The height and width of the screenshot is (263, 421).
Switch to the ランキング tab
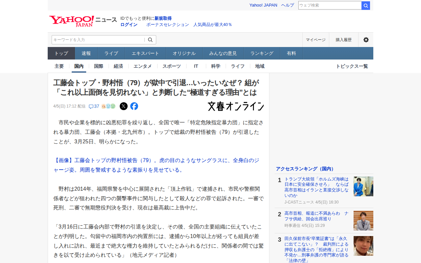[262, 53]
